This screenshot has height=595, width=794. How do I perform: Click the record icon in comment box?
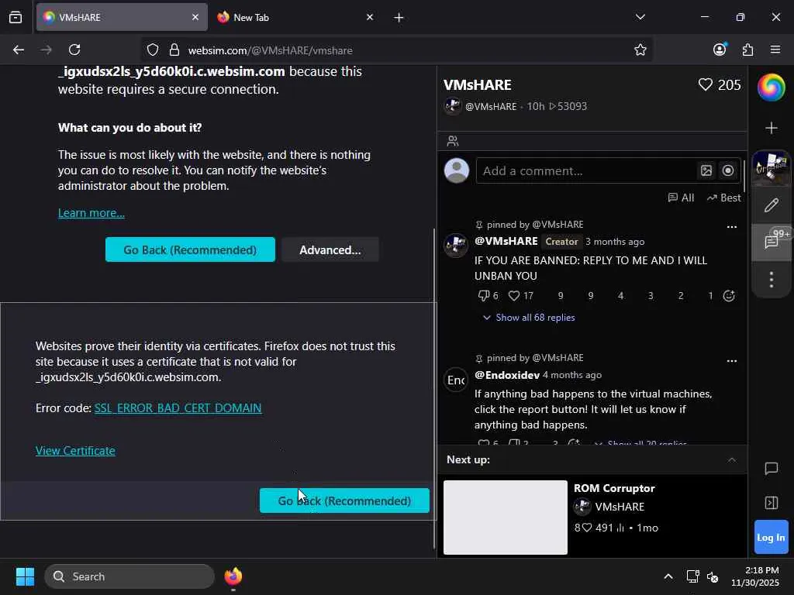point(727,170)
